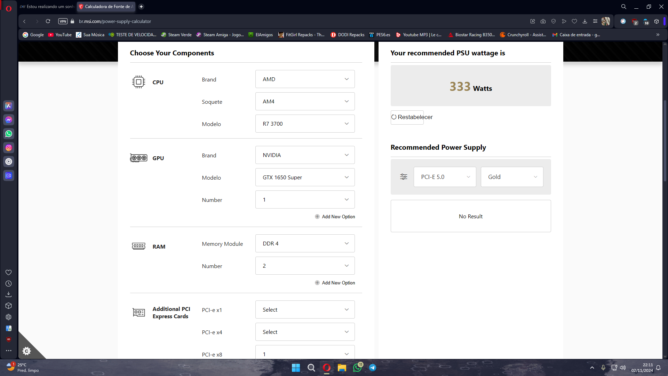Click Add New Option under GPU
The image size is (668, 376).
(335, 217)
